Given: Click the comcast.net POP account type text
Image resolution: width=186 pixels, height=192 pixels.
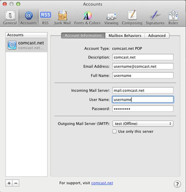Looking at the screenshot, I should click(x=127, y=48).
